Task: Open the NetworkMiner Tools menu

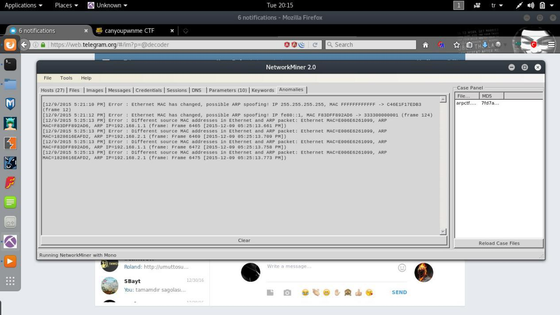Action: coord(66,78)
